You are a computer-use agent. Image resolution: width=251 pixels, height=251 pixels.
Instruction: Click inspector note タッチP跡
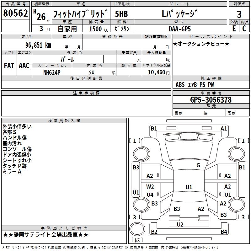(14, 166)
